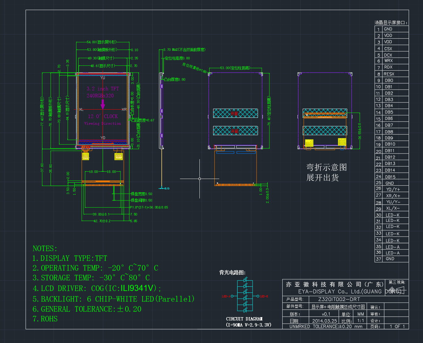Select the "DCX" pin name cell
Image resolution: width=423 pixels, height=343 pixels.
(x=388, y=55)
